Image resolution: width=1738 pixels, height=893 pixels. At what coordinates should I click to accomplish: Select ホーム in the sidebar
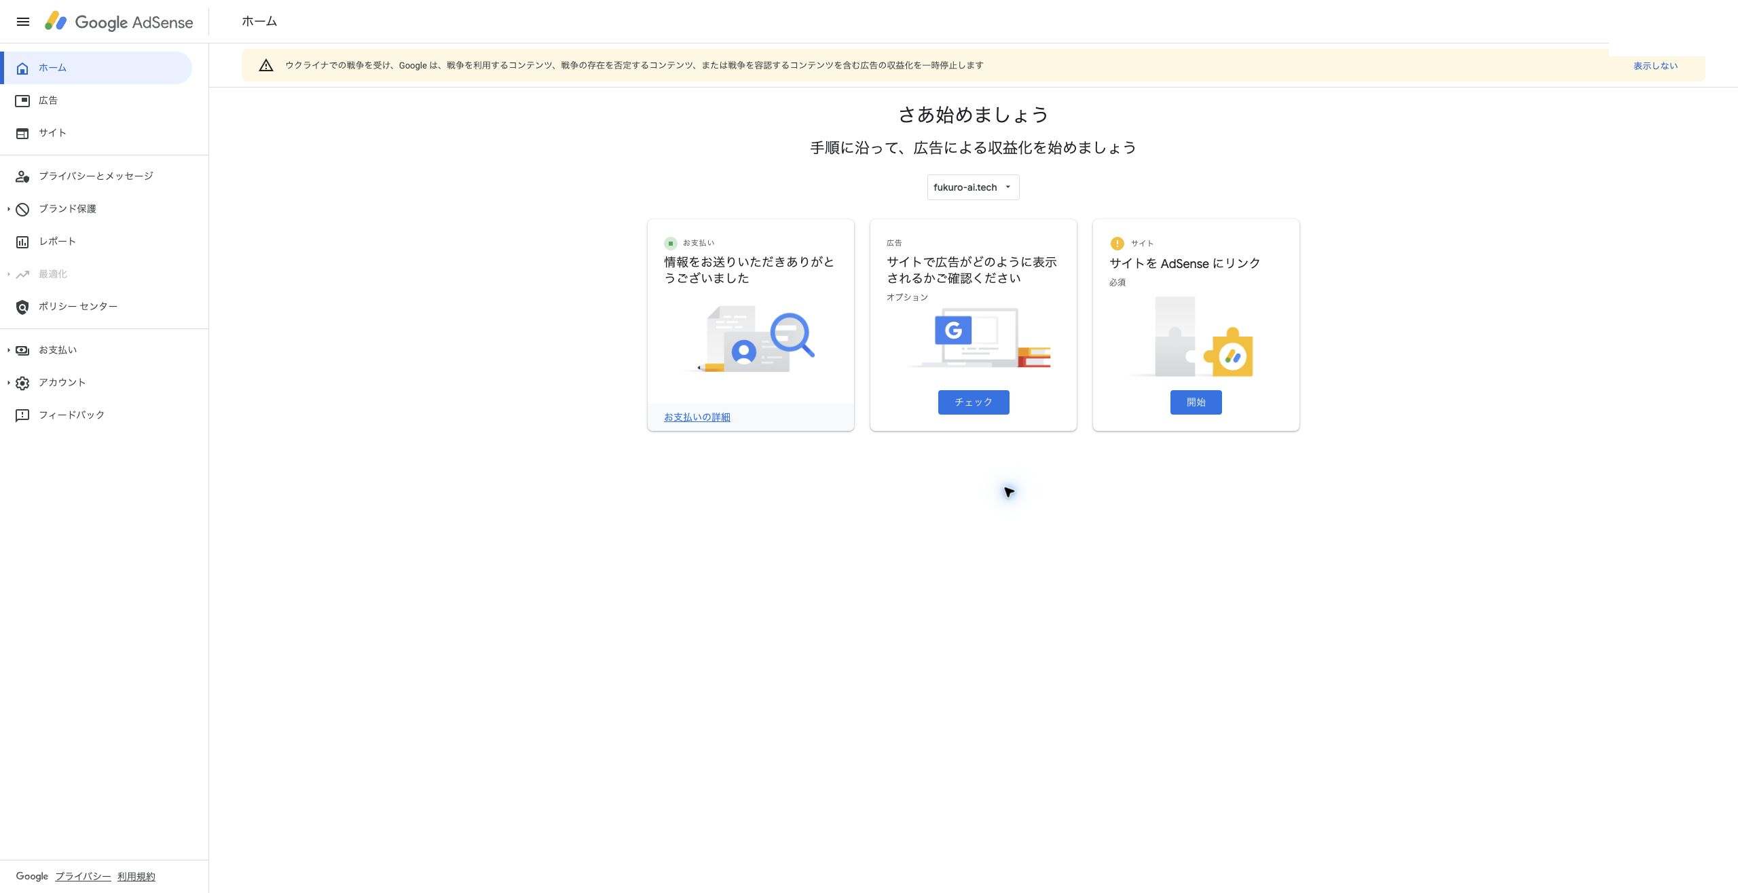tap(97, 68)
